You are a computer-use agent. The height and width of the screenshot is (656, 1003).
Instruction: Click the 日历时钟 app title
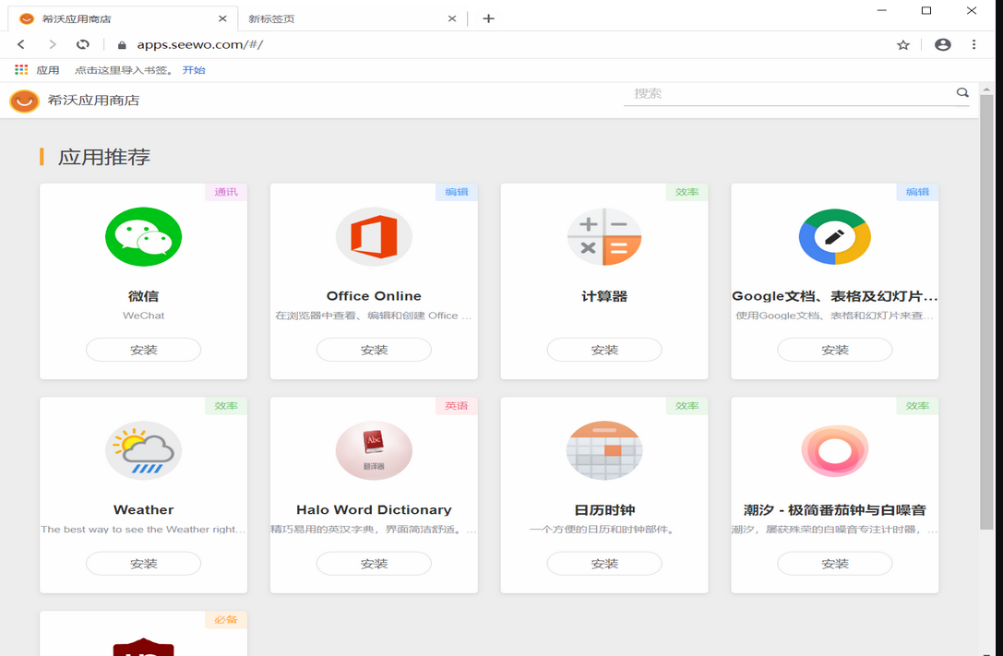point(604,509)
